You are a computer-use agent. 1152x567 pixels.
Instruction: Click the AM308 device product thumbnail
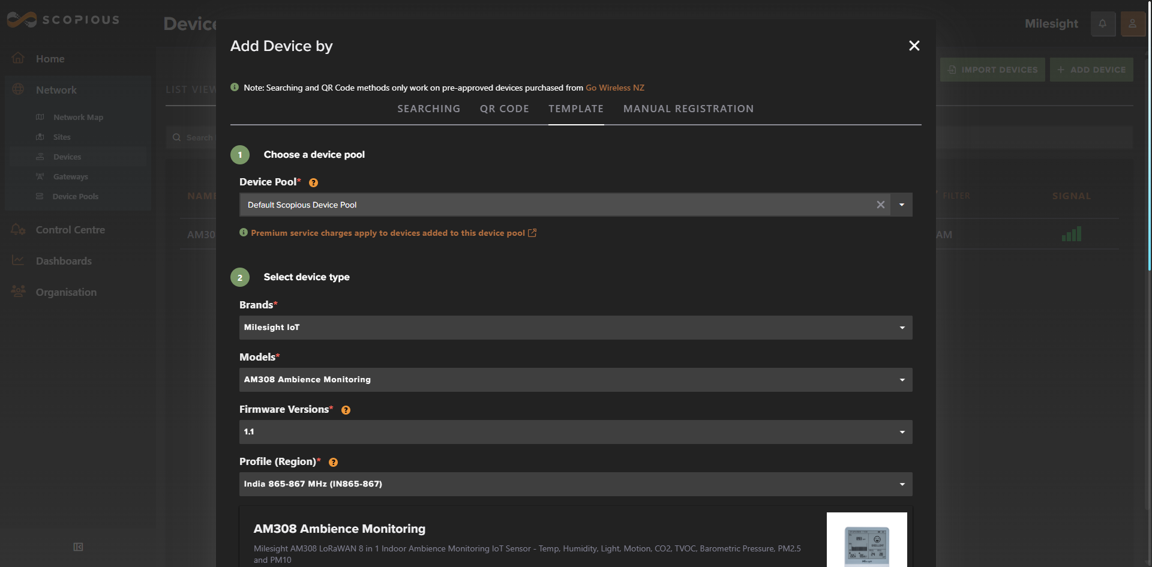(866, 539)
